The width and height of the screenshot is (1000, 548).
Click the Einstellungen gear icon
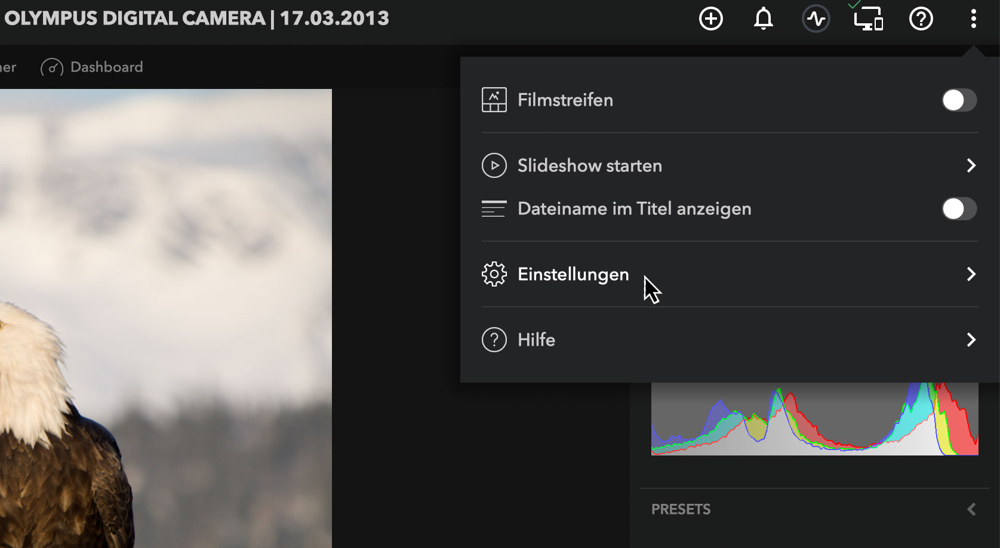point(494,274)
